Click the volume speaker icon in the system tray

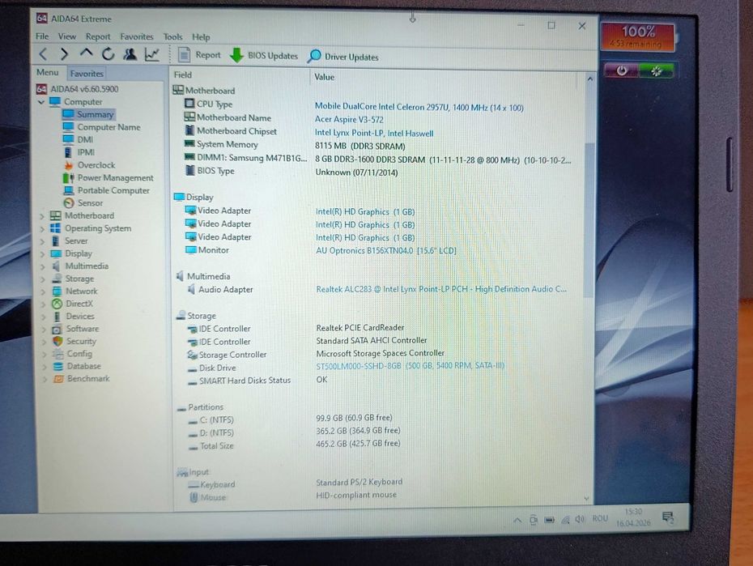tap(580, 519)
